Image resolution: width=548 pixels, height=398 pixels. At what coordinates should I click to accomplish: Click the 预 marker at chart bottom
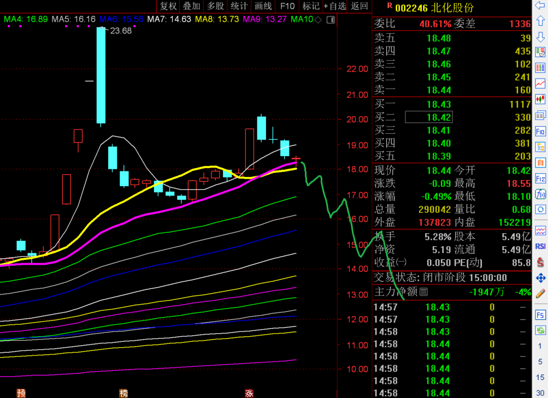click(x=21, y=394)
